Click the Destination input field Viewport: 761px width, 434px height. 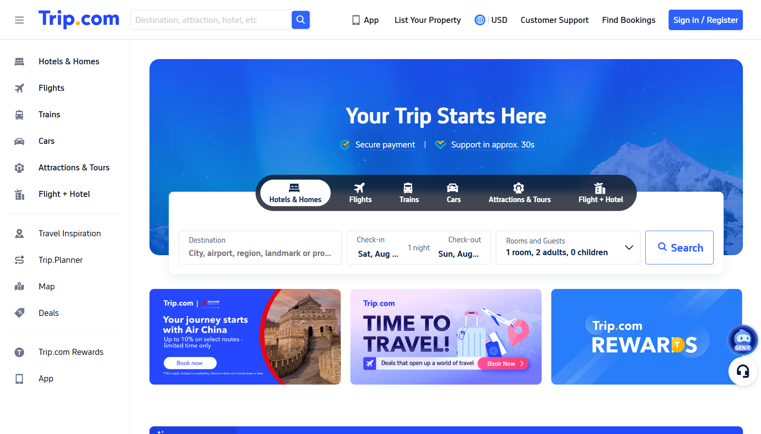point(260,248)
